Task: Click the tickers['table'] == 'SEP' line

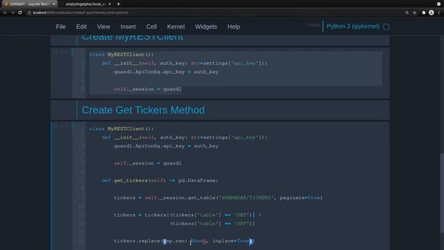Action: pos(187,215)
